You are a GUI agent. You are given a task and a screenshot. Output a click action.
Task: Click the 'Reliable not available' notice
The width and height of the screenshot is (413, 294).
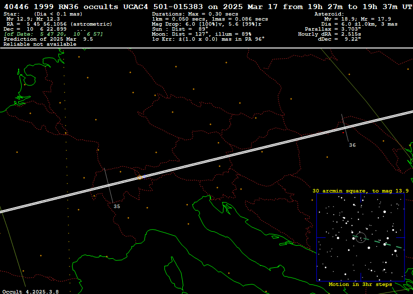pos(40,44)
